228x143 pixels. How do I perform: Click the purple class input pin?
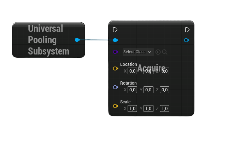pos(115,52)
